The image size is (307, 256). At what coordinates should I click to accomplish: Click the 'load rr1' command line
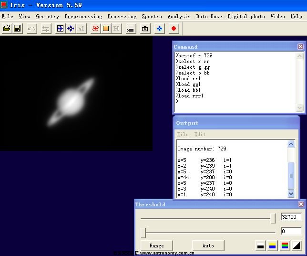[x=188, y=78]
